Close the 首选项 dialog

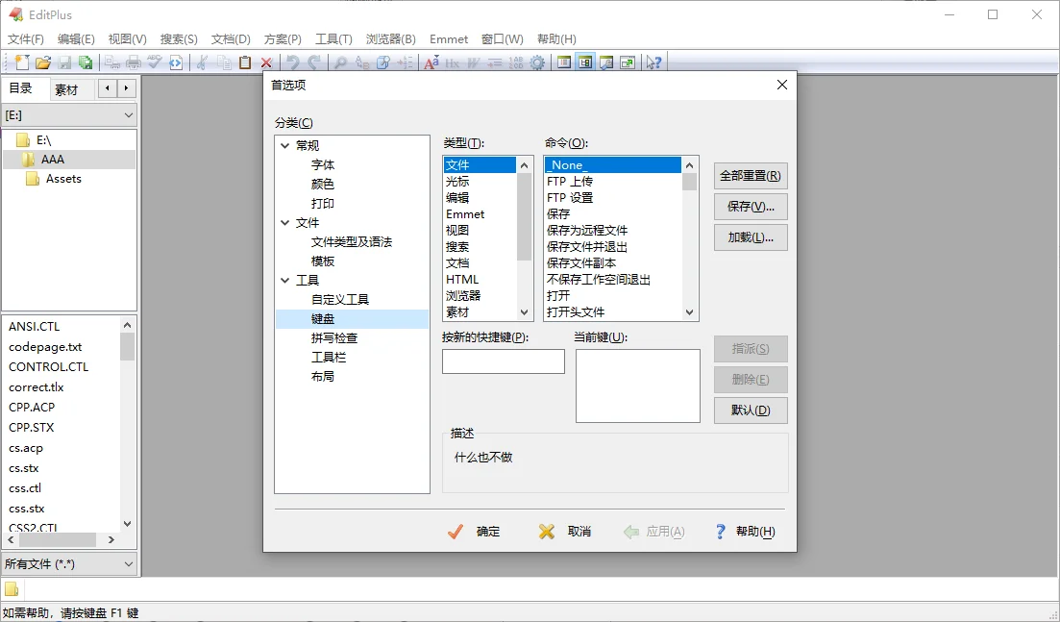(782, 85)
